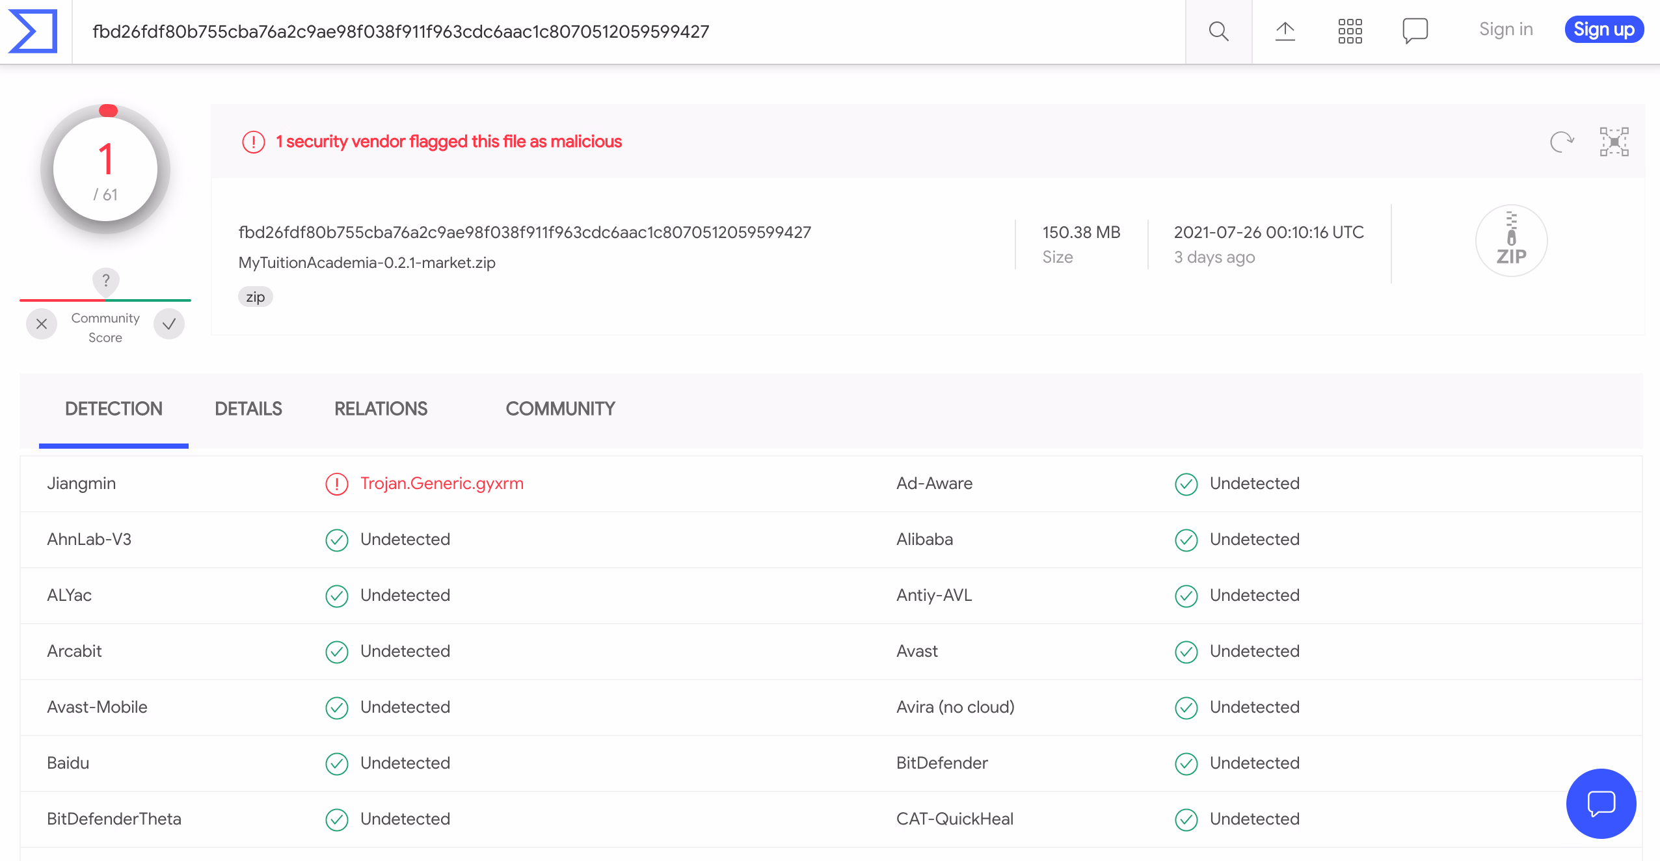
Task: Click the search magnifier icon
Action: (1218, 31)
